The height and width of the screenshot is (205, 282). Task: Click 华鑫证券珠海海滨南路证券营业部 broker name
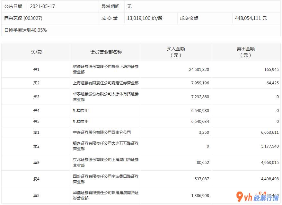coord(106,195)
